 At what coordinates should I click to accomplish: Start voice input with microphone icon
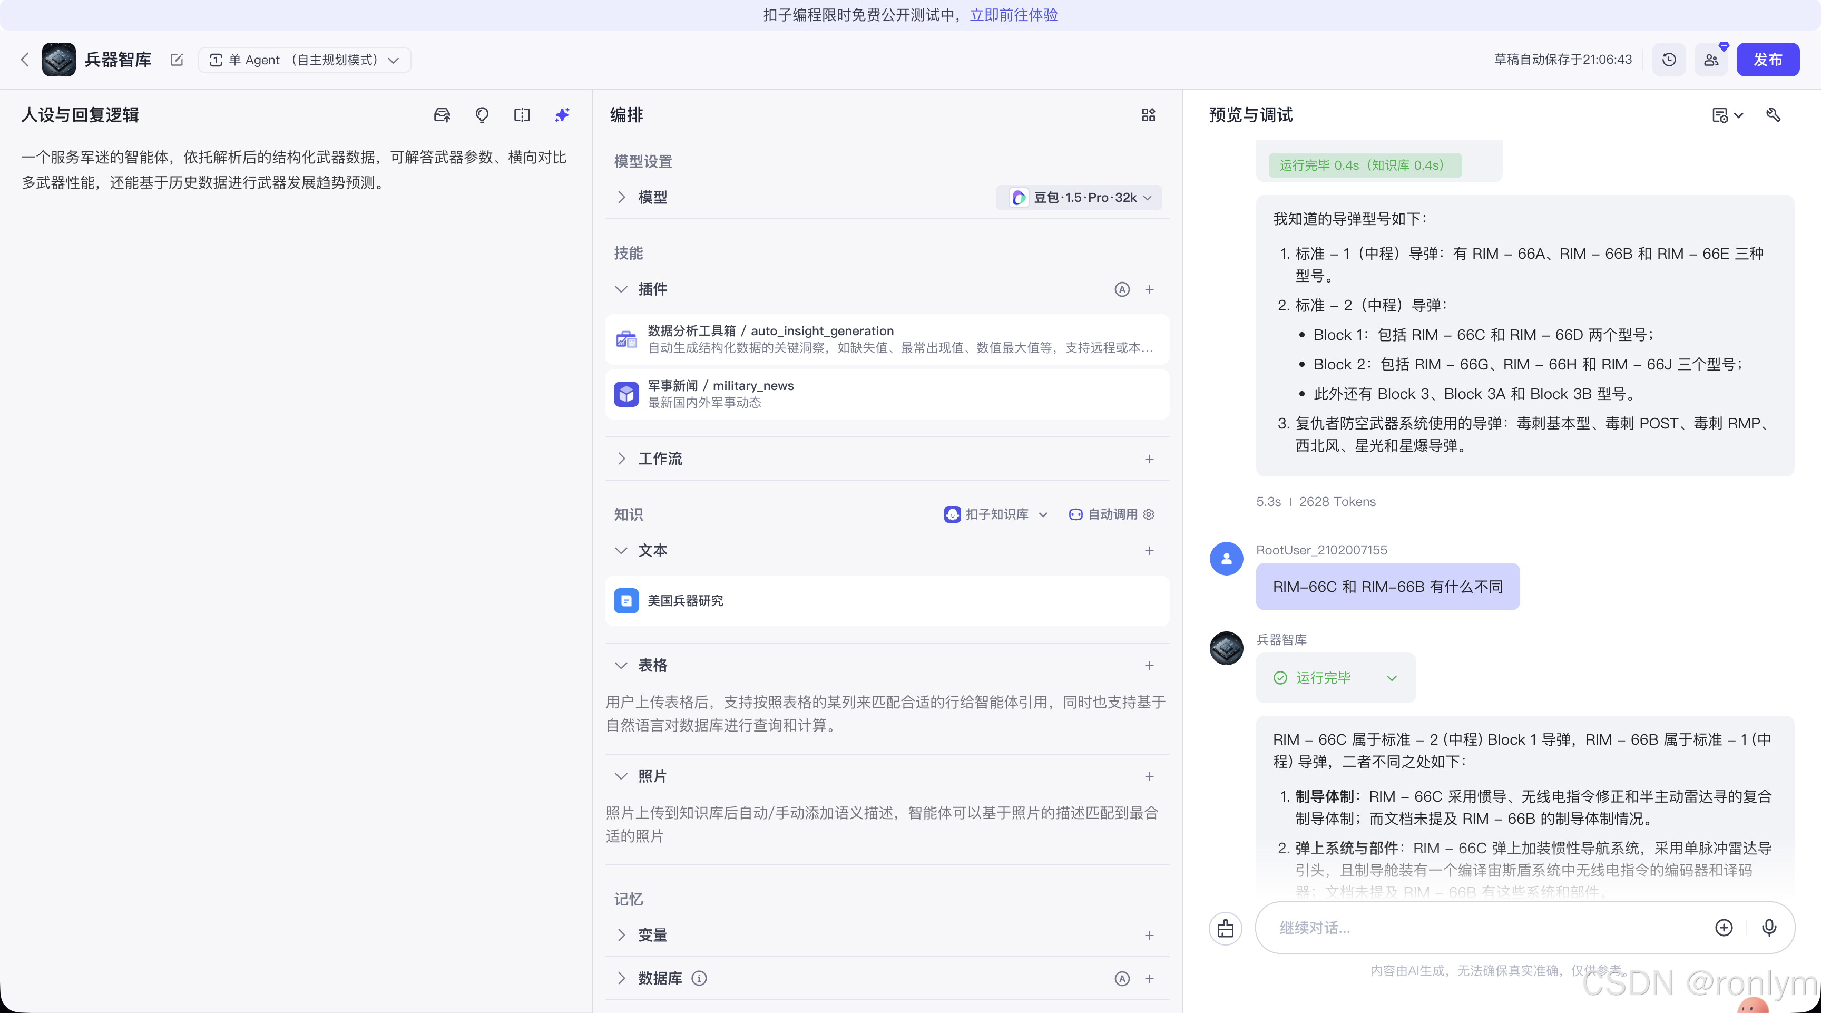pyautogui.click(x=1769, y=928)
